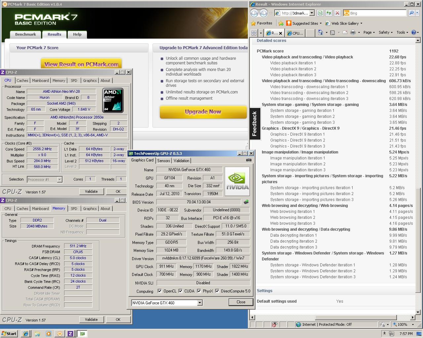
Task: Switch to Sensors tab in GPU-Z
Action: pyautogui.click(x=164, y=161)
